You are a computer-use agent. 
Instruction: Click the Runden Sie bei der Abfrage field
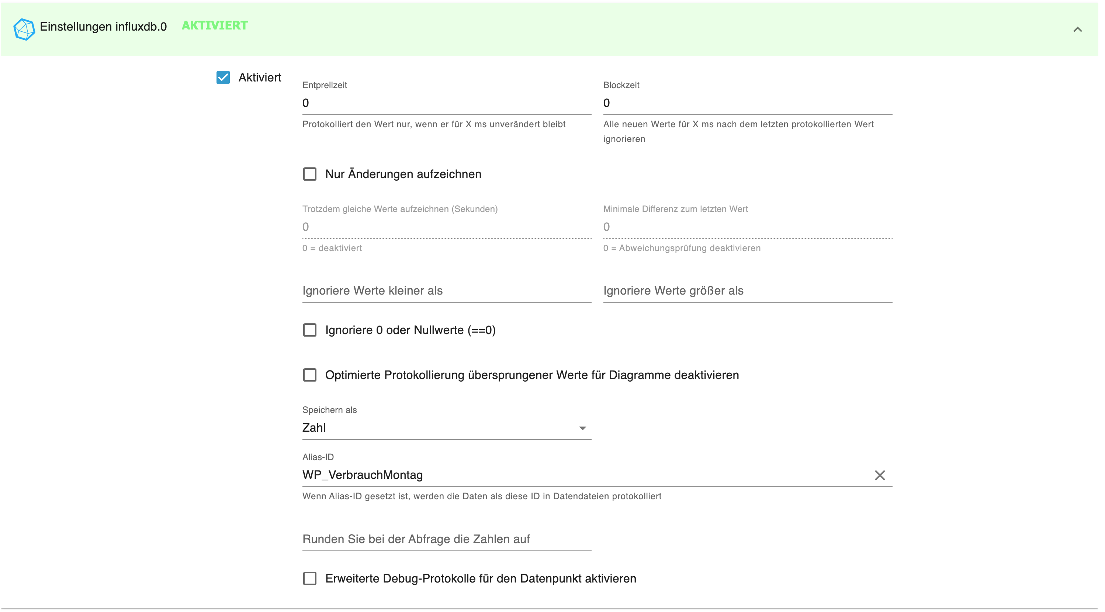446,539
